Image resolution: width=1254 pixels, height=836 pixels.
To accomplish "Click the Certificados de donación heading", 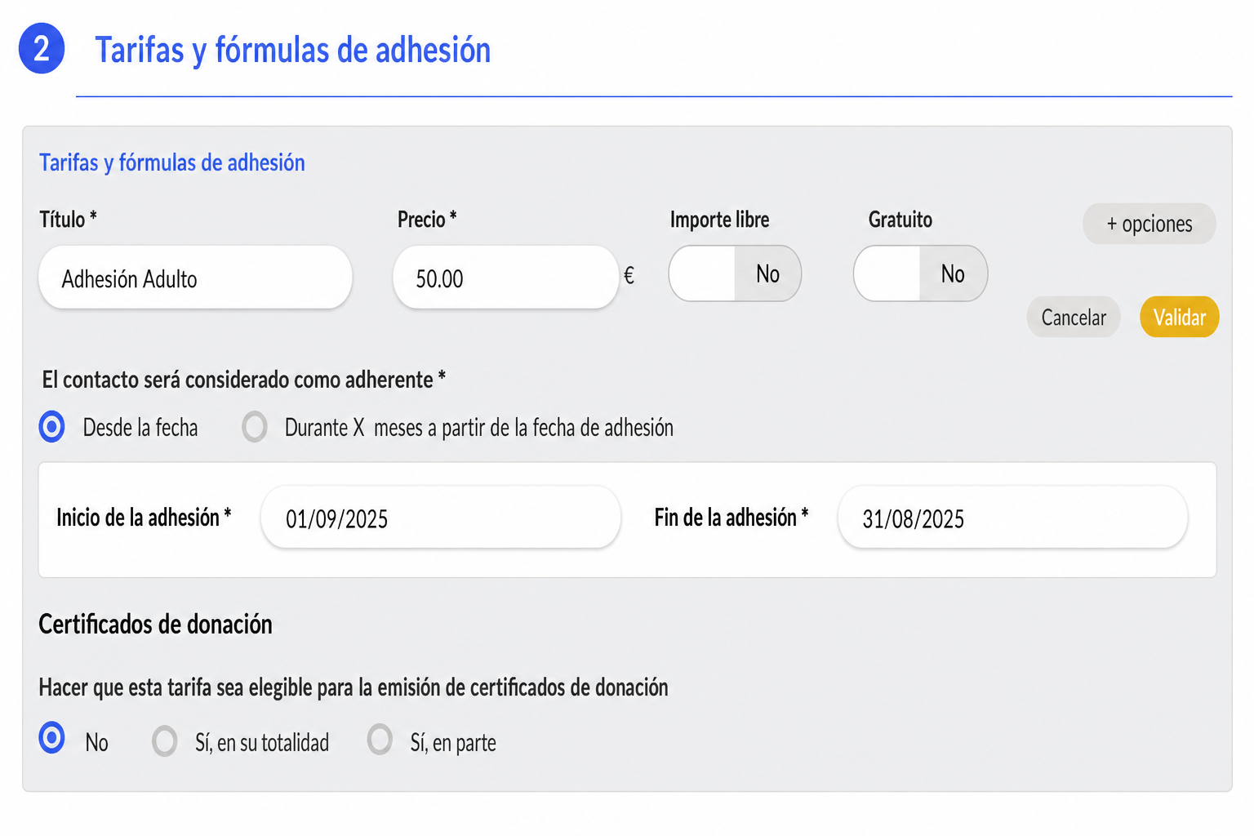I will point(156,625).
